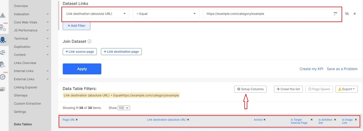Remove Link destination (absolute URL) column
The width and height of the screenshot is (363, 131).
pos(188,120)
